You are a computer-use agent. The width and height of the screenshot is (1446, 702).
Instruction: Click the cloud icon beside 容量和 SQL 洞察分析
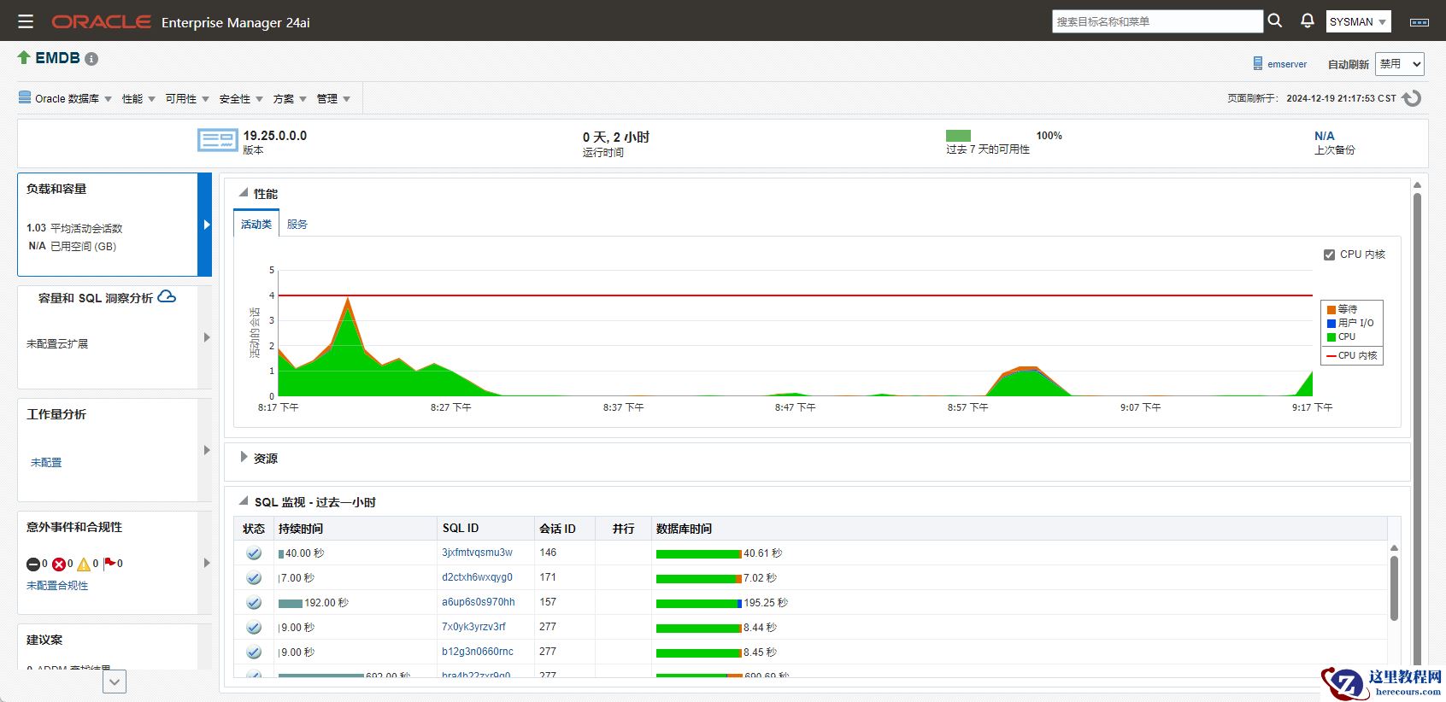pos(168,296)
